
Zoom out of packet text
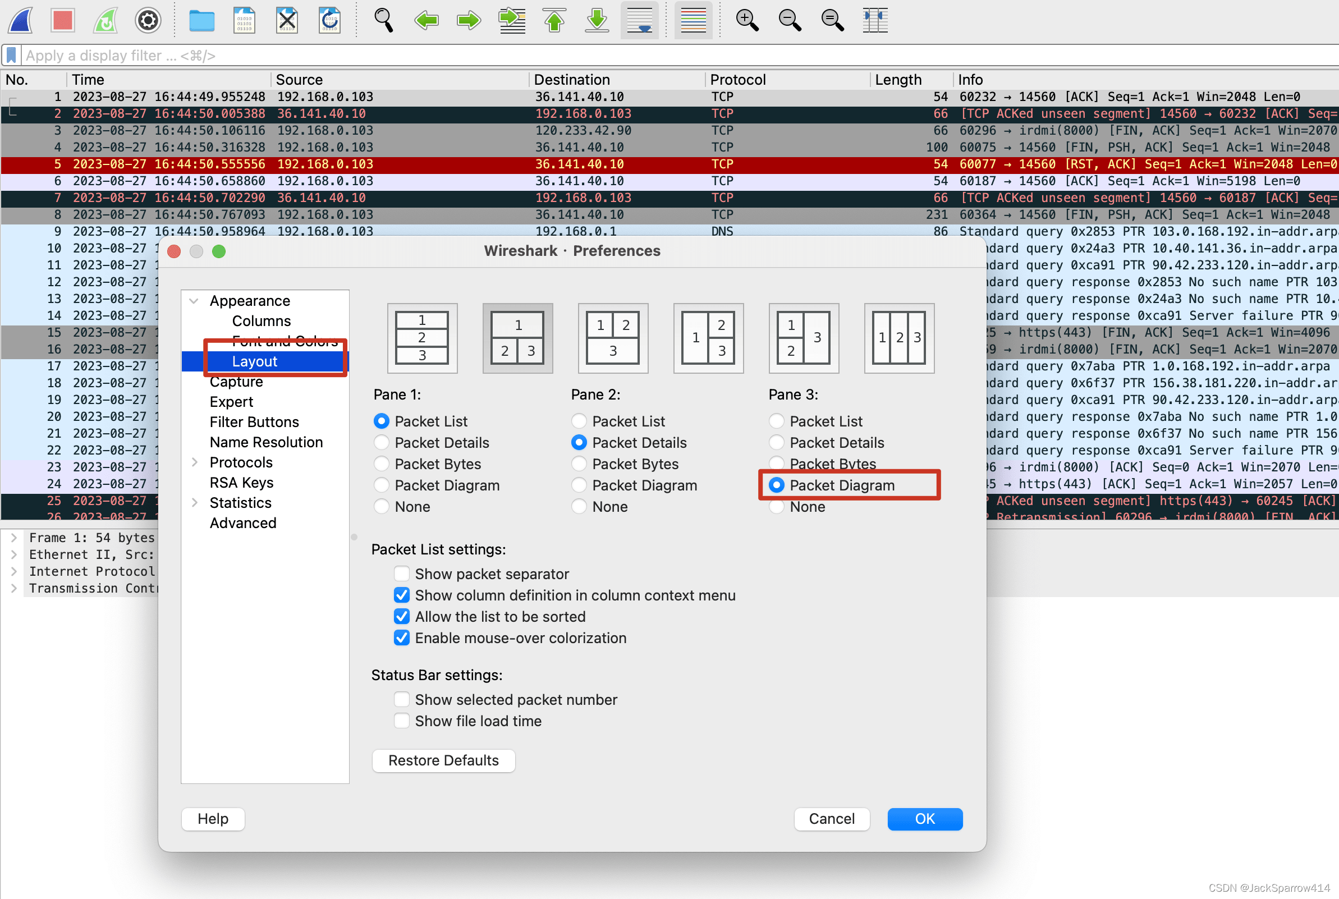pyautogui.click(x=790, y=21)
